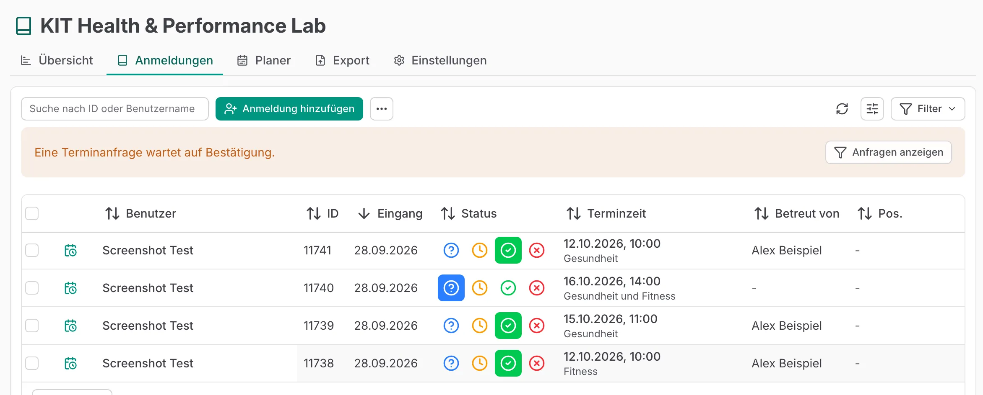Reject registration 11739 with red X
Screen dimensions: 983x395
click(x=537, y=326)
